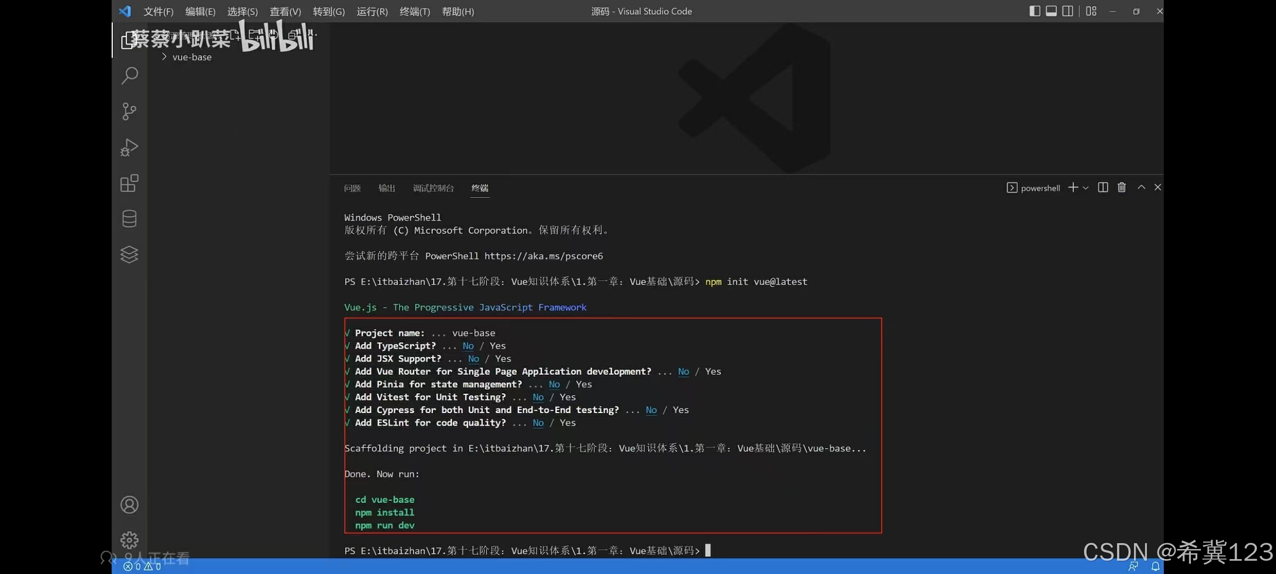Toggle bottom panel layout button
Viewport: 1276px width, 574px height.
(x=1051, y=11)
